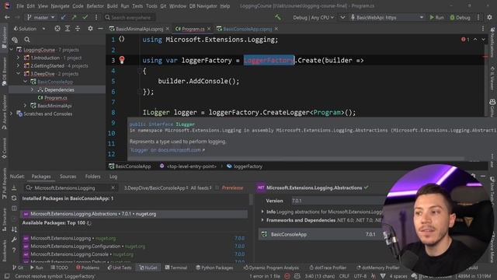
Task: Go to previous highlighted error arrow
Action: [x=475, y=40]
